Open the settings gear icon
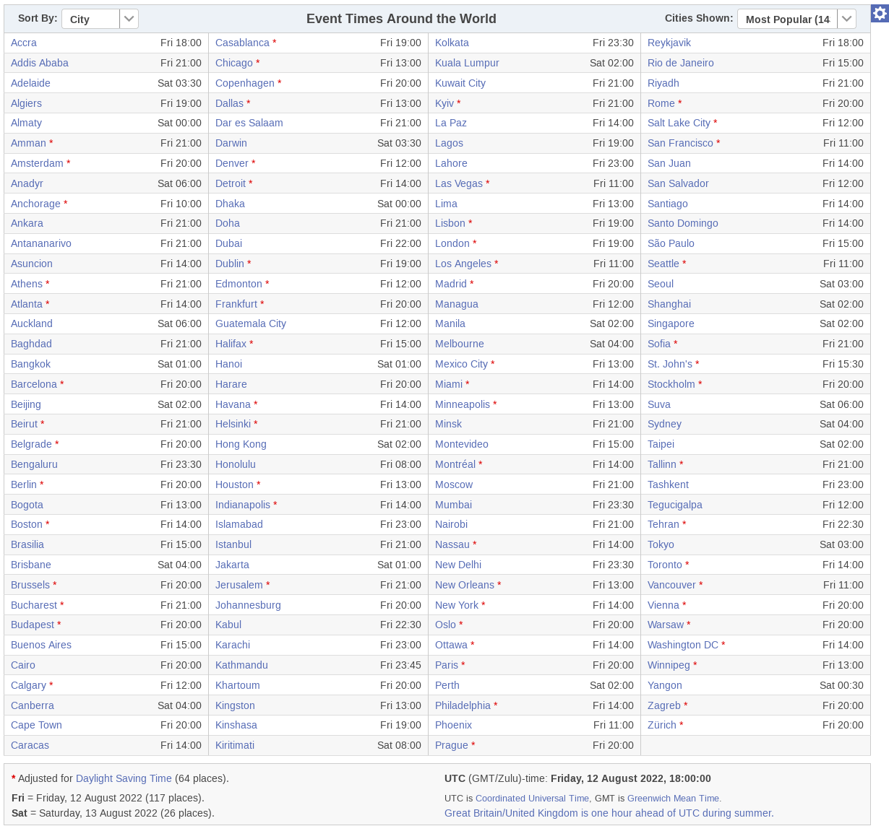The height and width of the screenshot is (826, 889). pyautogui.click(x=880, y=13)
